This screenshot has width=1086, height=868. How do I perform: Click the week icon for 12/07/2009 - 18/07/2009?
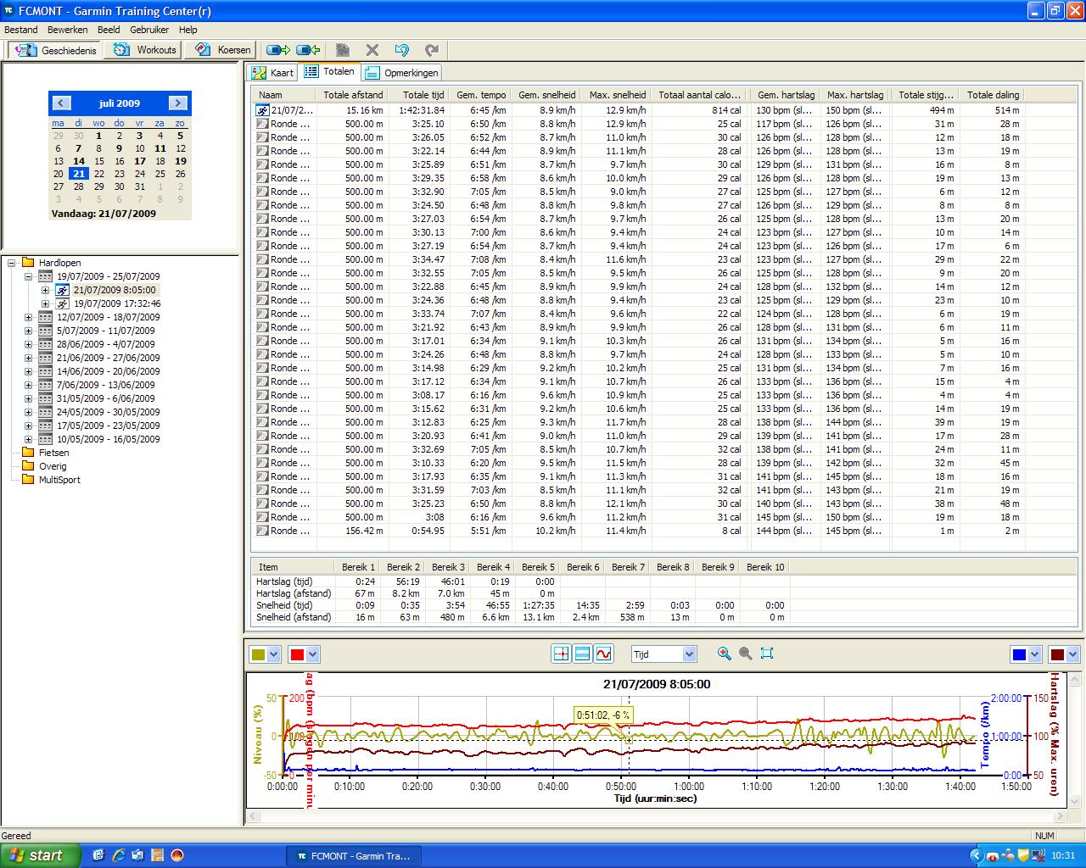click(46, 317)
